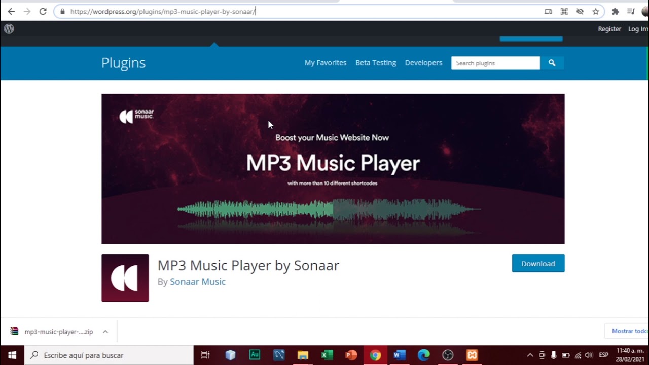649x365 pixels.
Task: Click the crossed-out eye tracking icon
Action: tap(580, 11)
